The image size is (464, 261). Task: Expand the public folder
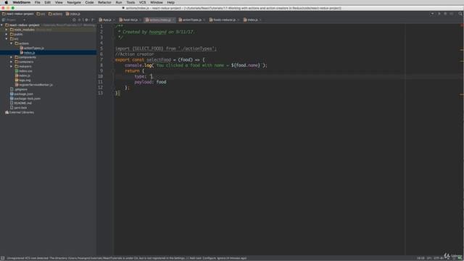tap(7, 34)
